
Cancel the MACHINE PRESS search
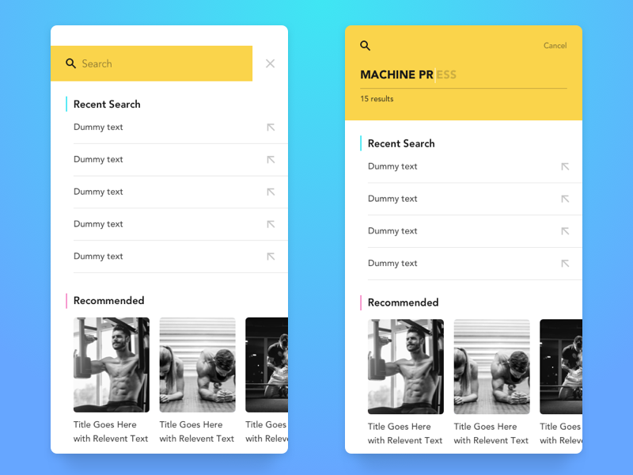(555, 46)
